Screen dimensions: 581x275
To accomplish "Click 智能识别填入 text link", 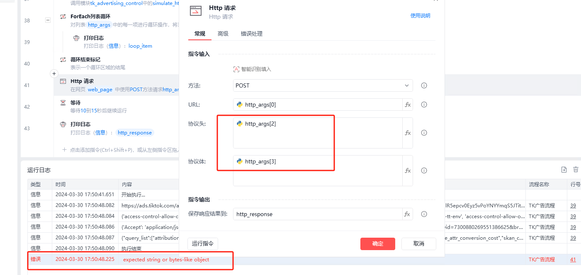I will pyautogui.click(x=256, y=69).
